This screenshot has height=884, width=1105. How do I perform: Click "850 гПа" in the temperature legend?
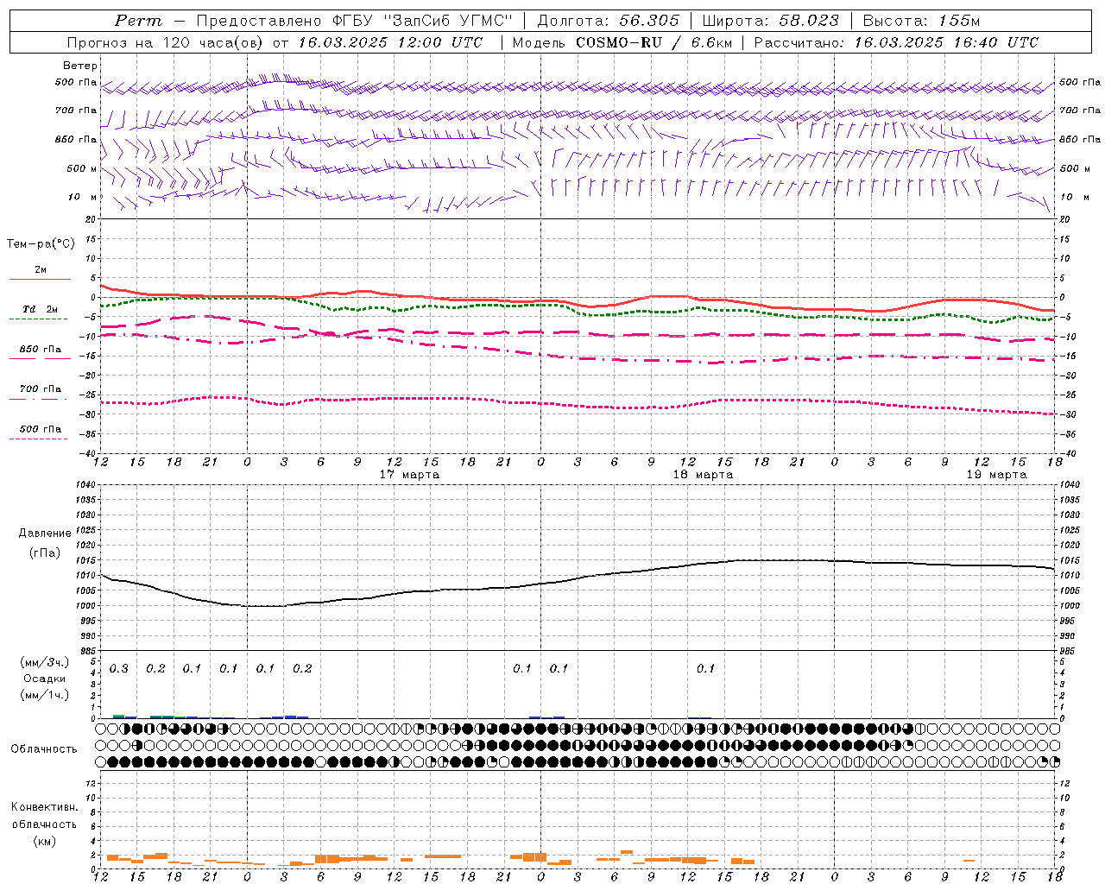click(x=41, y=350)
